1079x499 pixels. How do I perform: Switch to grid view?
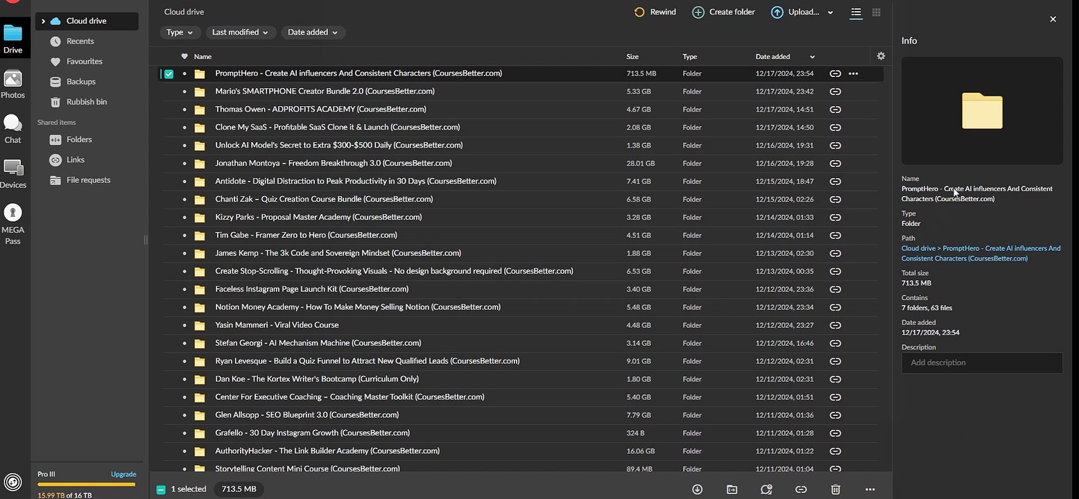(877, 12)
